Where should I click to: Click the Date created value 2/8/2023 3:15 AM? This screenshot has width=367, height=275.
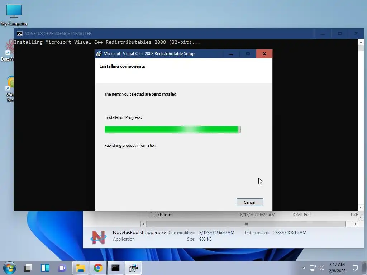pos(290,233)
